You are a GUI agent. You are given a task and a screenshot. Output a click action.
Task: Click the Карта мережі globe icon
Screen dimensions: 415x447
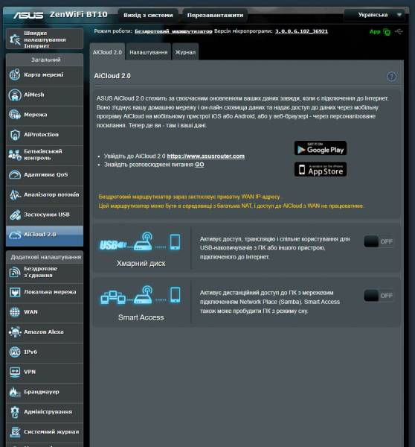pos(15,74)
